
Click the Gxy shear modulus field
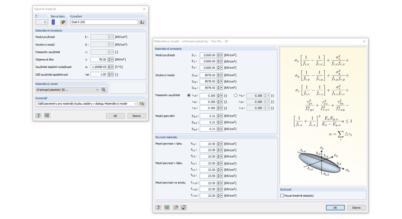[x=208, y=88]
